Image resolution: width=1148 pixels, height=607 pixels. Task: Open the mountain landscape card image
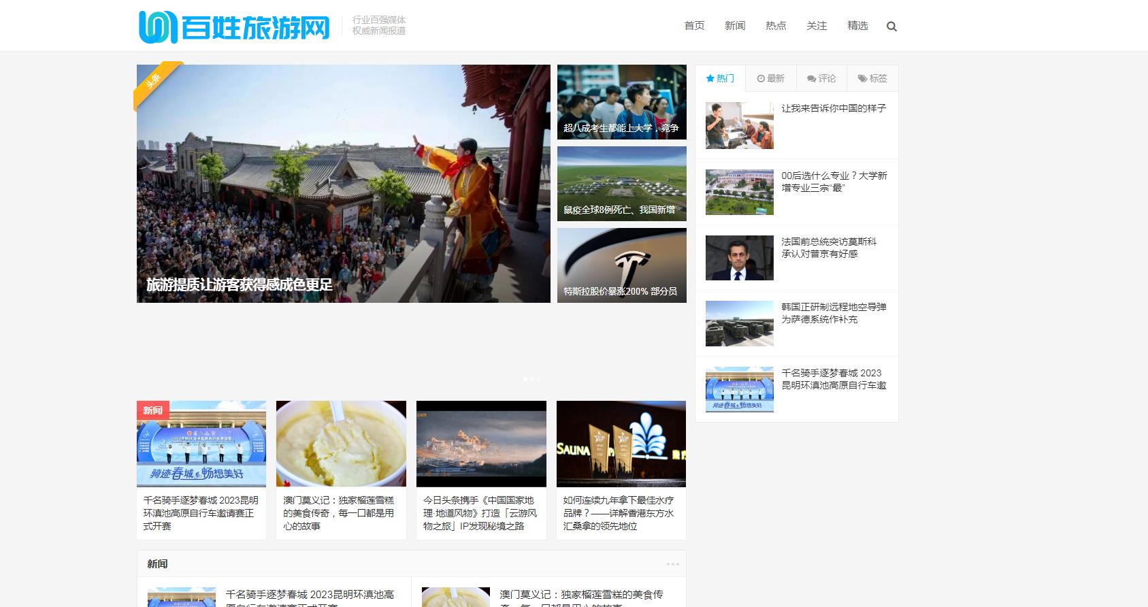click(x=481, y=444)
